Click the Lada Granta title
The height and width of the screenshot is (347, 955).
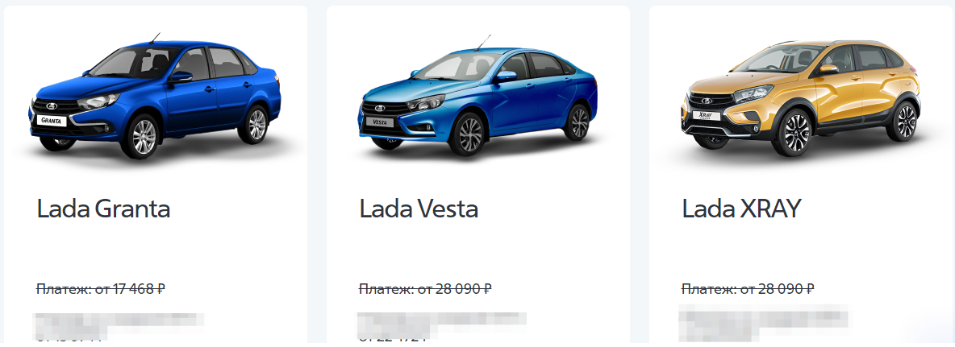point(103,209)
